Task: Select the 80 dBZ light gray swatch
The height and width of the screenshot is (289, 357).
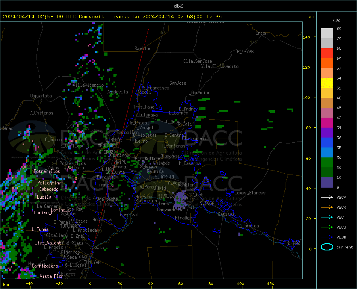Action: (x=327, y=33)
